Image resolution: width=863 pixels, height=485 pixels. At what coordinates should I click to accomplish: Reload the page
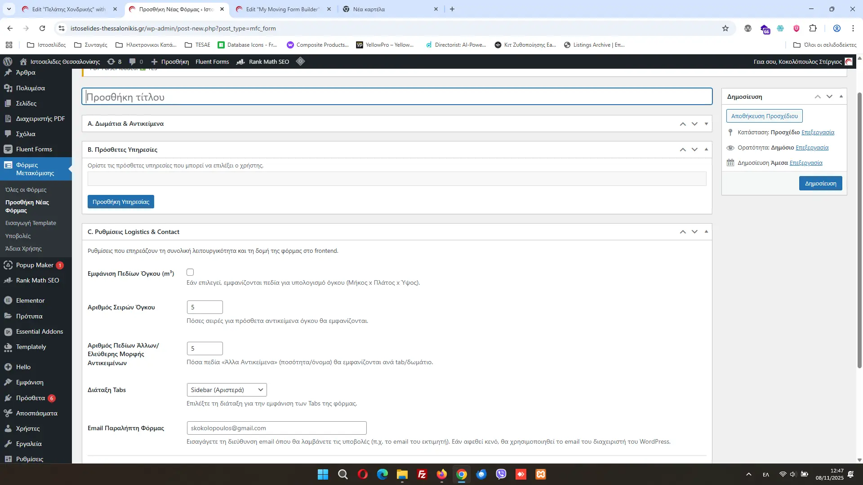pos(42,28)
